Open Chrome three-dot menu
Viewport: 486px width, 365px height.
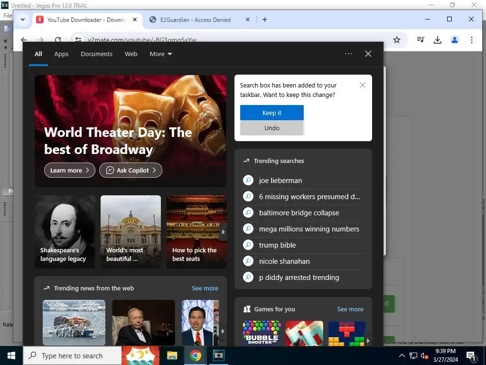pos(471,40)
